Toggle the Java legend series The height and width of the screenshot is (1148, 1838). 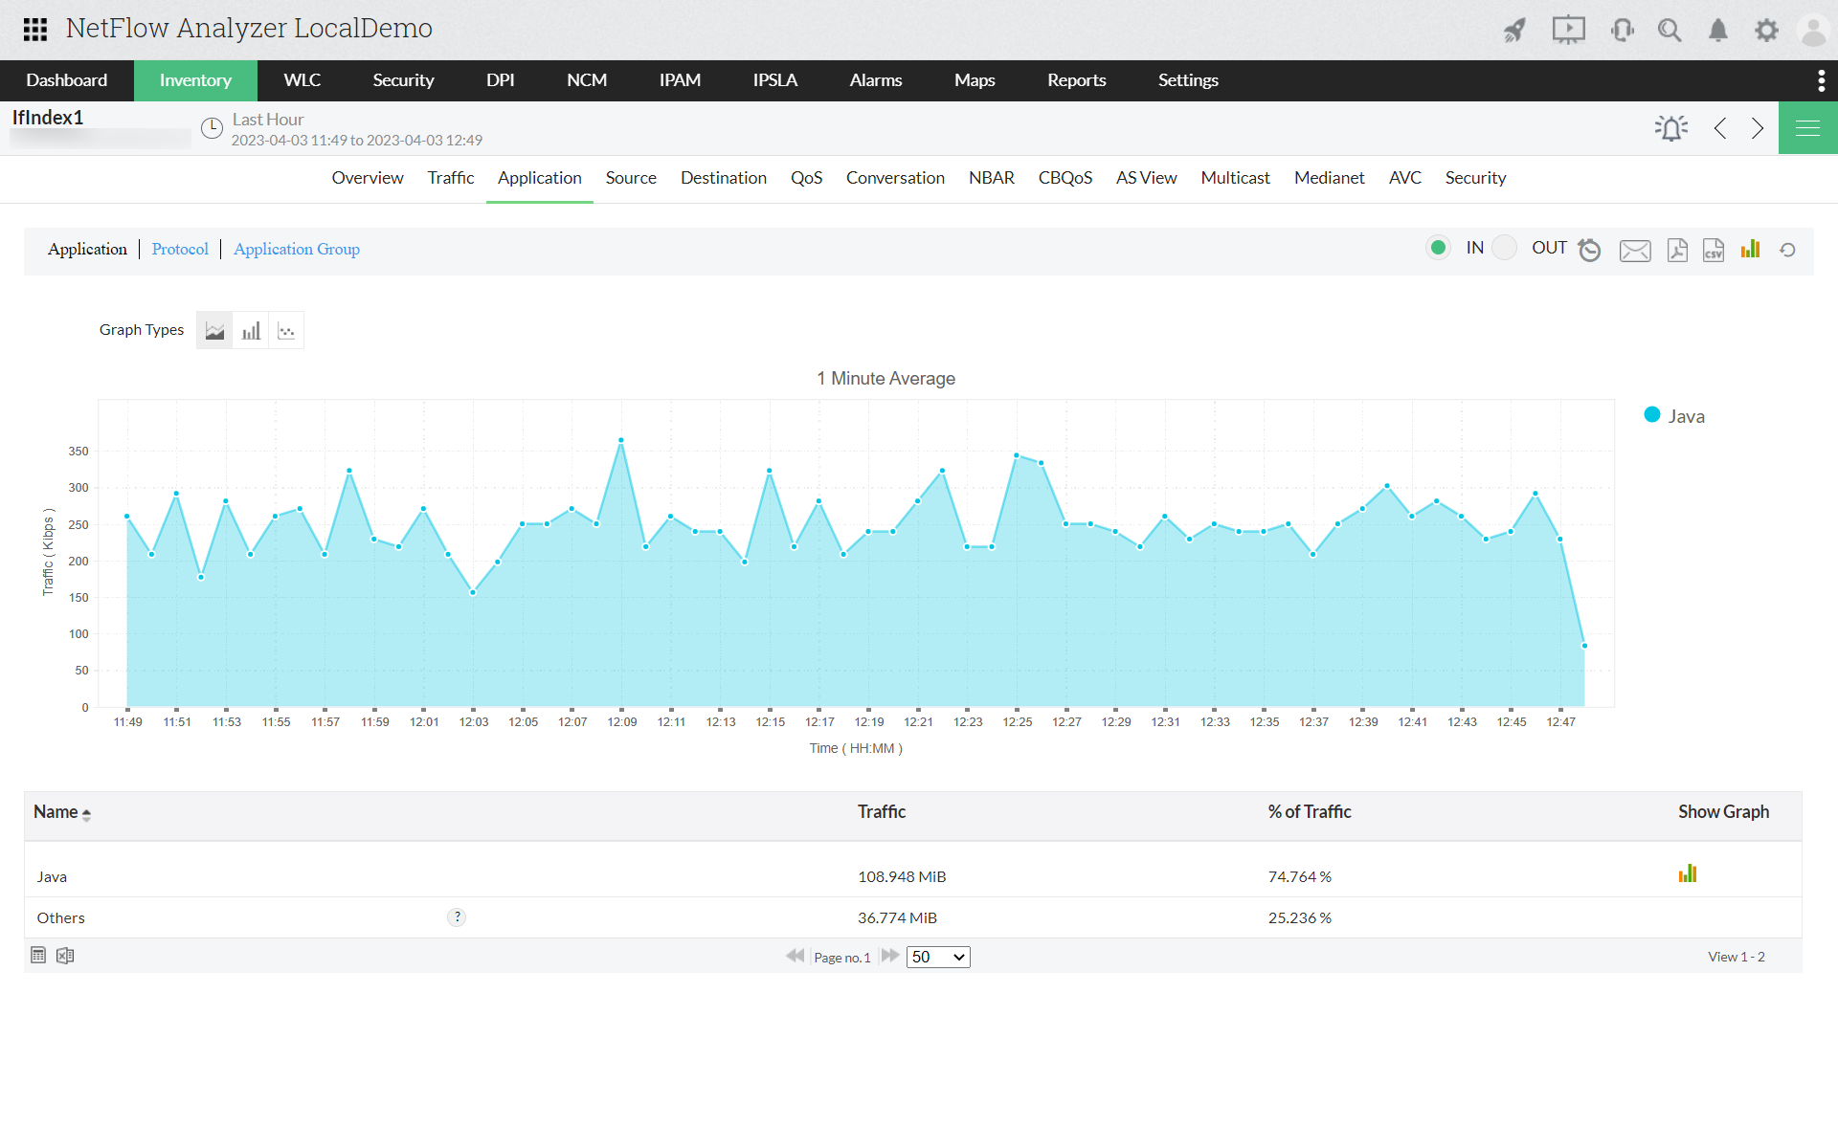click(x=1675, y=416)
